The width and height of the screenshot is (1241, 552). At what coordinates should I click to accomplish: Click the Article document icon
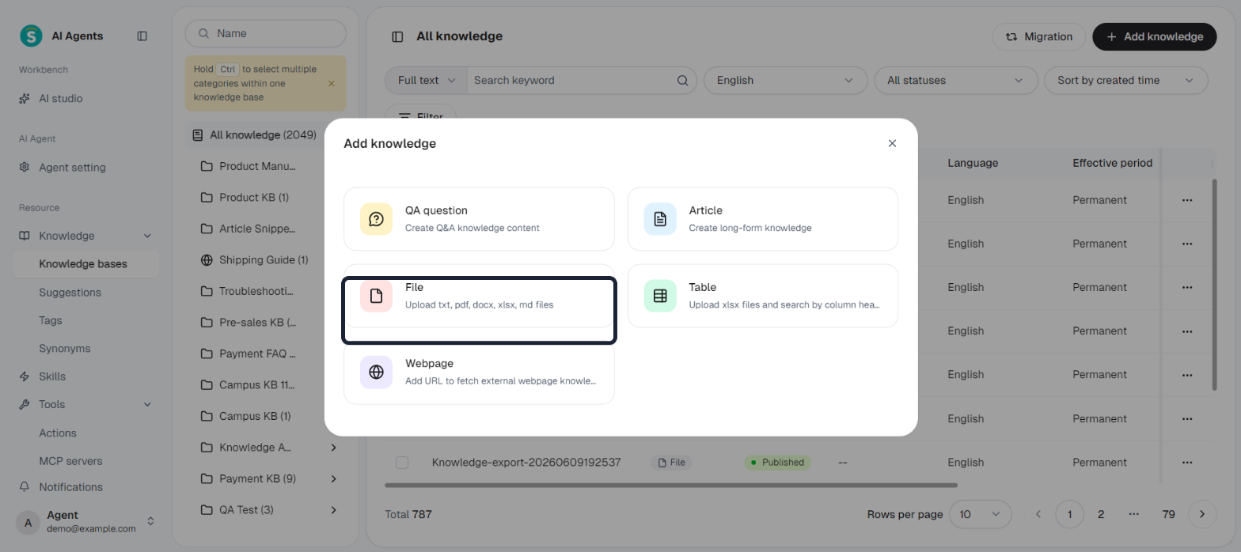point(660,219)
